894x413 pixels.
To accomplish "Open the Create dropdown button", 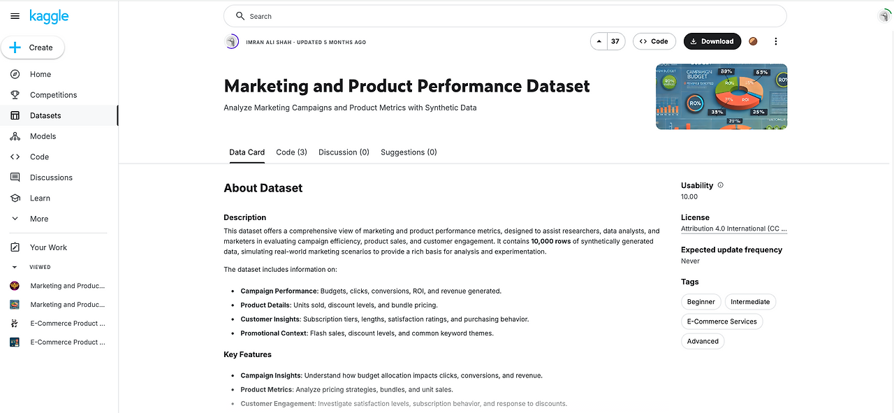I will [x=32, y=48].
